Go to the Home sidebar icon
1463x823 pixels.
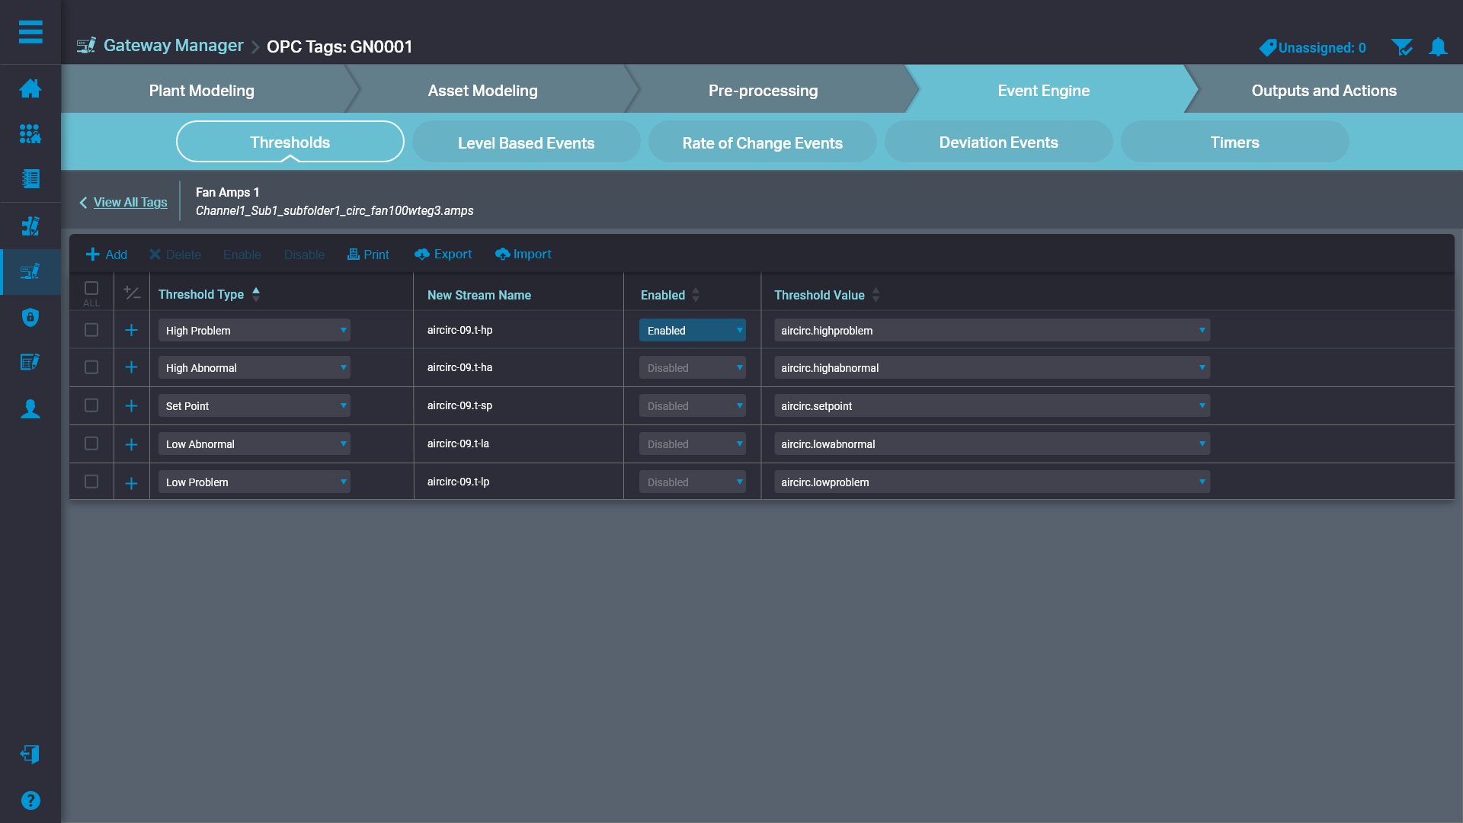tap(30, 88)
